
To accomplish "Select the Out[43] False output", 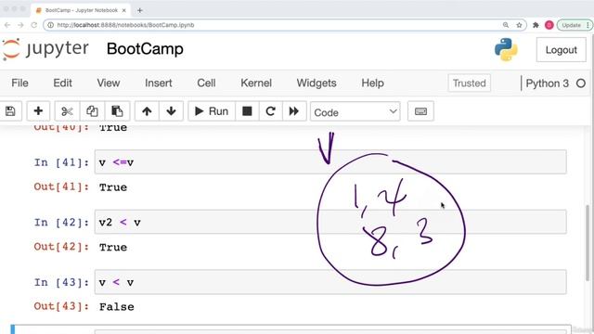I will click(x=117, y=307).
